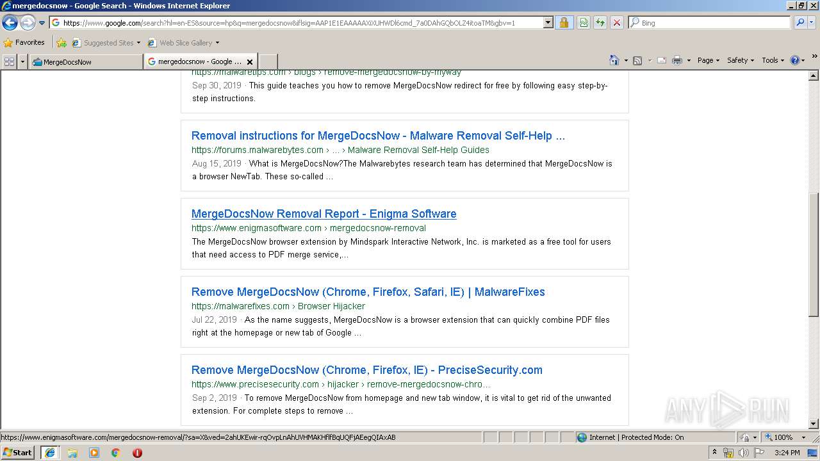The width and height of the screenshot is (820, 461).
Task: Show Quick Tabs thumbnail view
Action: click(x=9, y=61)
